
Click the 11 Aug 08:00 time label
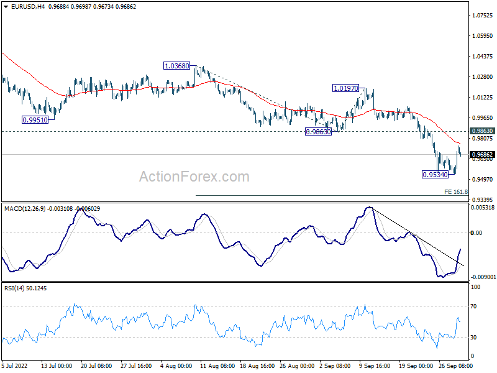(217, 366)
